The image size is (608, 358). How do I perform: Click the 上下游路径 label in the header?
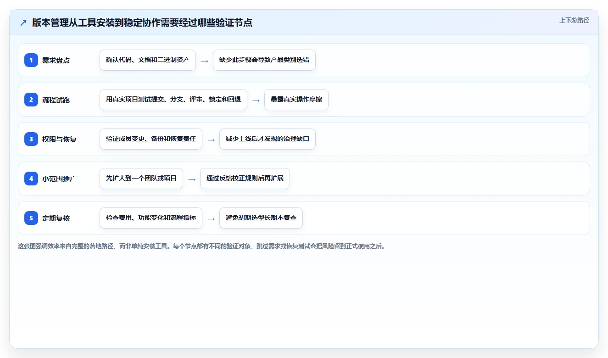tap(574, 20)
